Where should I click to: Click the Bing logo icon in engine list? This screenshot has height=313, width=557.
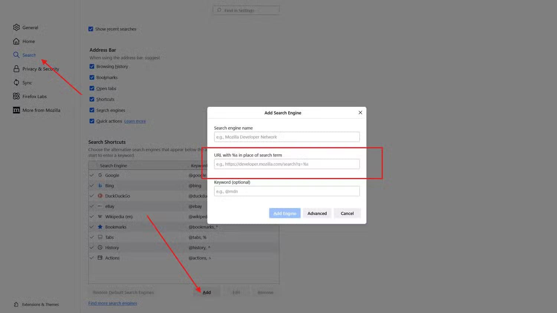point(100,185)
